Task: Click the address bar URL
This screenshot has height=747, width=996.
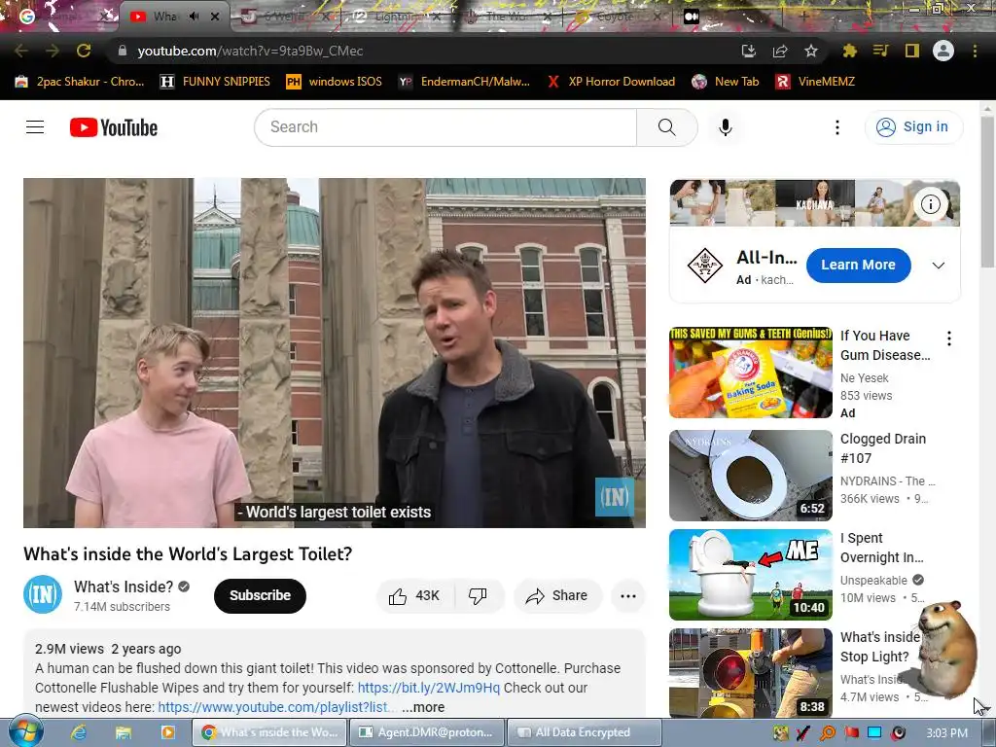Action: (x=250, y=51)
